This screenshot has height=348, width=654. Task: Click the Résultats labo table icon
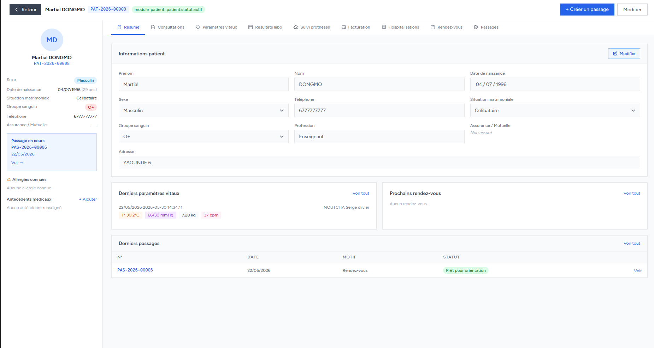[251, 27]
